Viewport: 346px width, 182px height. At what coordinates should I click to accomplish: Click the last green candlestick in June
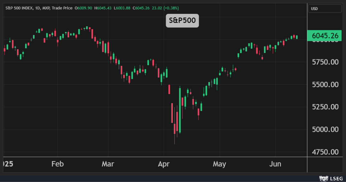coord(297,37)
